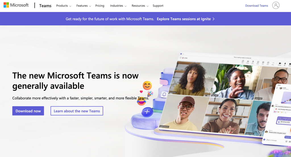
Task: Click the Collaborate more effectively subtext
Action: click(x=80, y=98)
